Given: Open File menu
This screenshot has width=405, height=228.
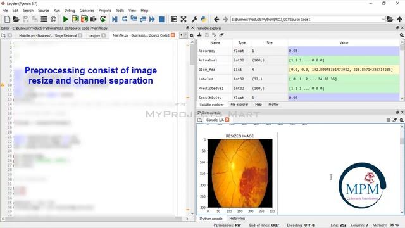Looking at the screenshot, I should 5,11.
